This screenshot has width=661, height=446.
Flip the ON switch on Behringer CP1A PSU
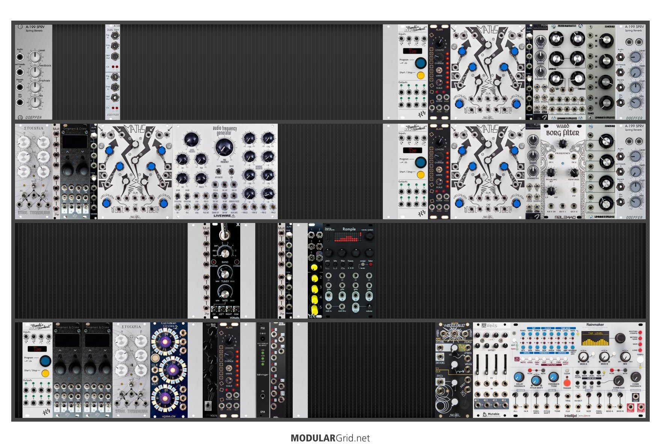[263, 396]
